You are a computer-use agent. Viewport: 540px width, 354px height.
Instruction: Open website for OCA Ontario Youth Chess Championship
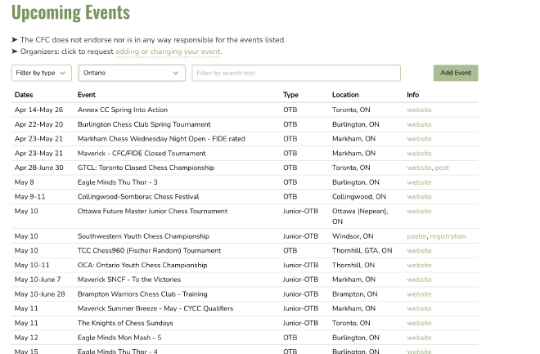[419, 265]
